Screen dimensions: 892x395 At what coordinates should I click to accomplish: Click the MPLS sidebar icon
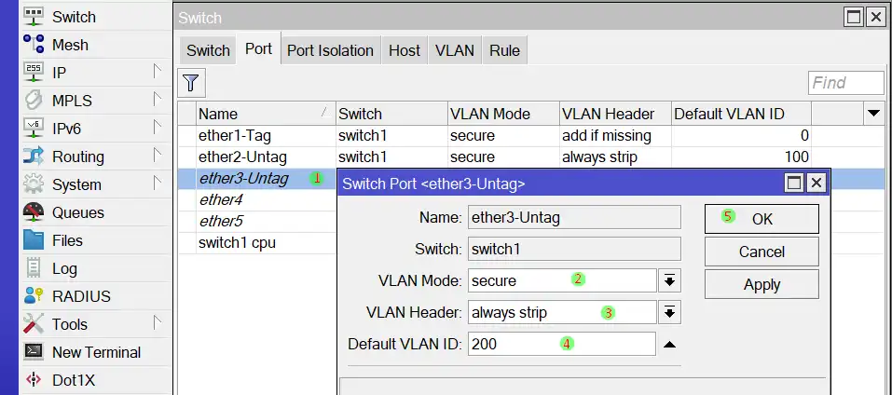point(34,101)
